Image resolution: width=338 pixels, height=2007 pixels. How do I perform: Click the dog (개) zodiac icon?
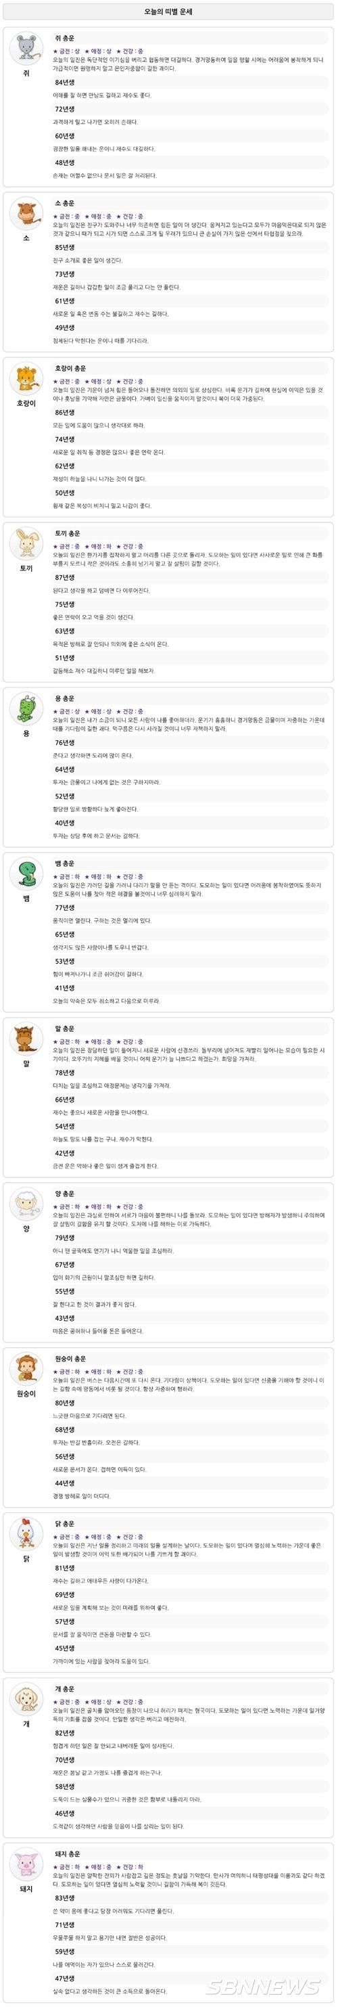click(26, 1699)
